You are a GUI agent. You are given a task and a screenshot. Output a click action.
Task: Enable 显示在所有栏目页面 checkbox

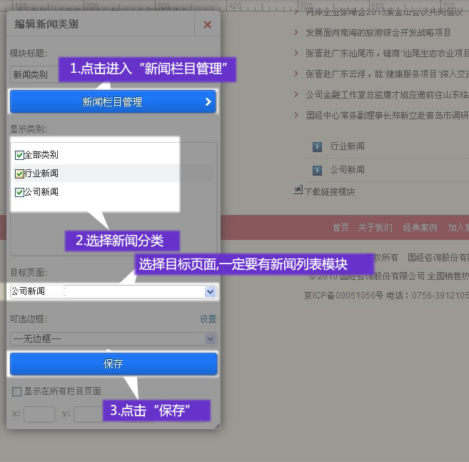tap(16, 391)
